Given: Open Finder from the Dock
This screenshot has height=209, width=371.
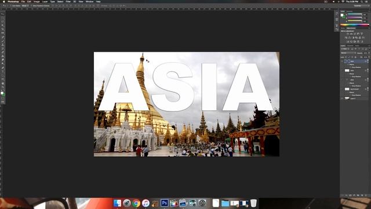Looking at the screenshot, I should (117, 203).
